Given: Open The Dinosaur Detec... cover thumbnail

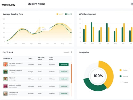Looking at the screenshot, I should point(6,72).
